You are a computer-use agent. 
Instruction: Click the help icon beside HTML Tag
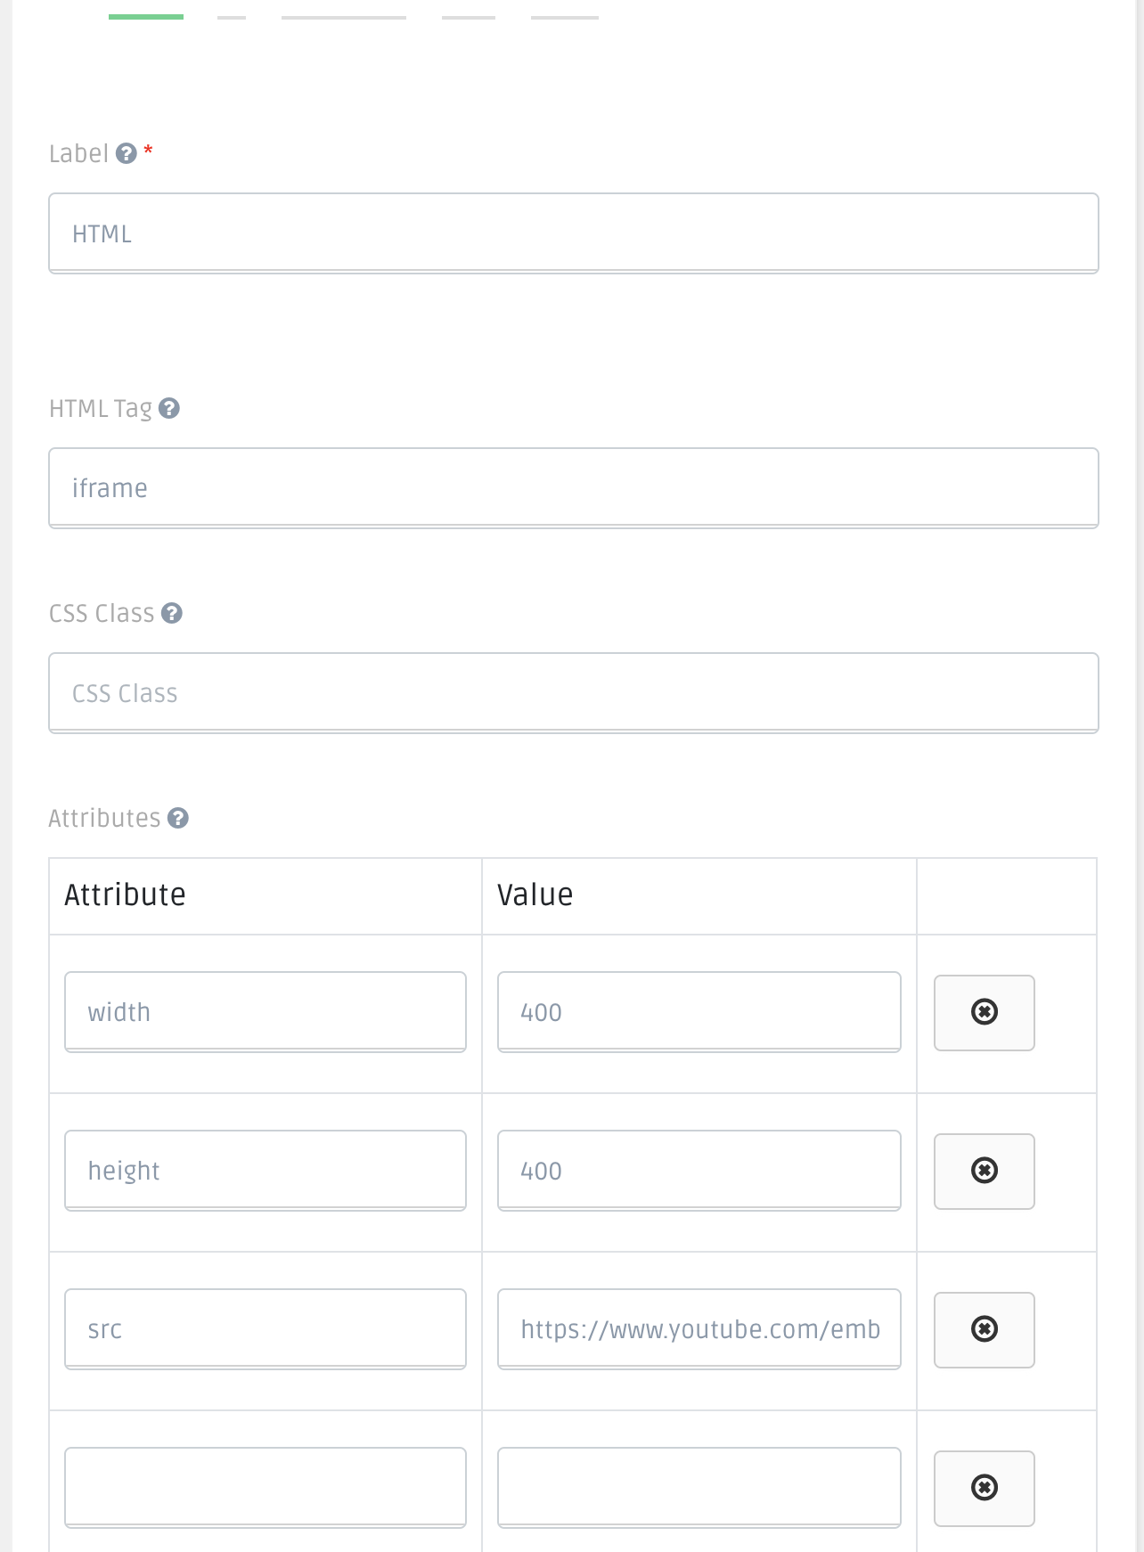tap(169, 409)
